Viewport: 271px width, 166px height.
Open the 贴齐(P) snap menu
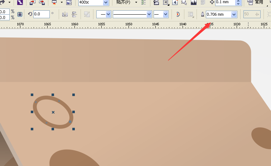(123, 2)
